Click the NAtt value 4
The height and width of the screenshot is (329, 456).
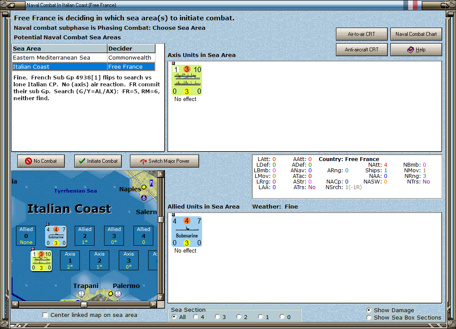click(385, 165)
